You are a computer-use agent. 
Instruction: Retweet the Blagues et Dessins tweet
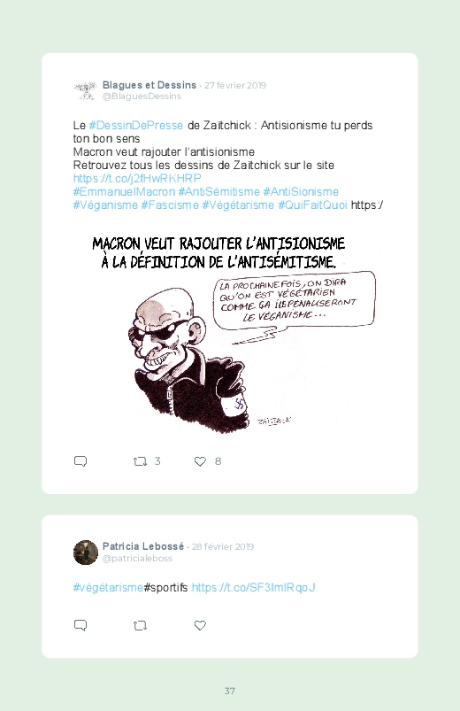(140, 461)
